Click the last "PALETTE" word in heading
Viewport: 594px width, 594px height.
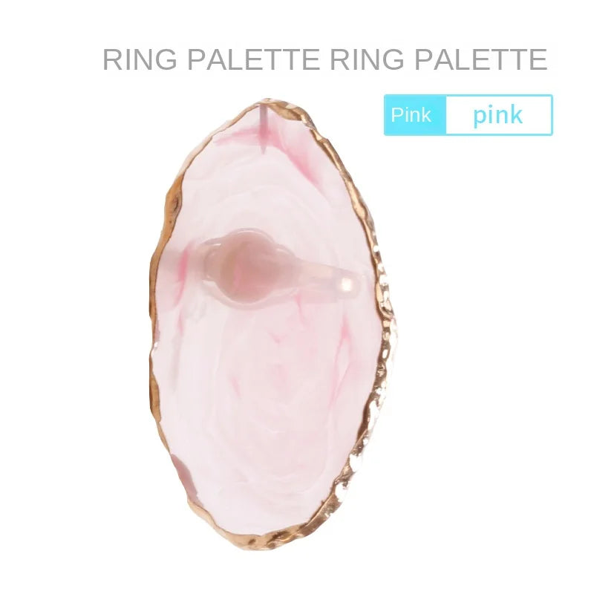480,59
